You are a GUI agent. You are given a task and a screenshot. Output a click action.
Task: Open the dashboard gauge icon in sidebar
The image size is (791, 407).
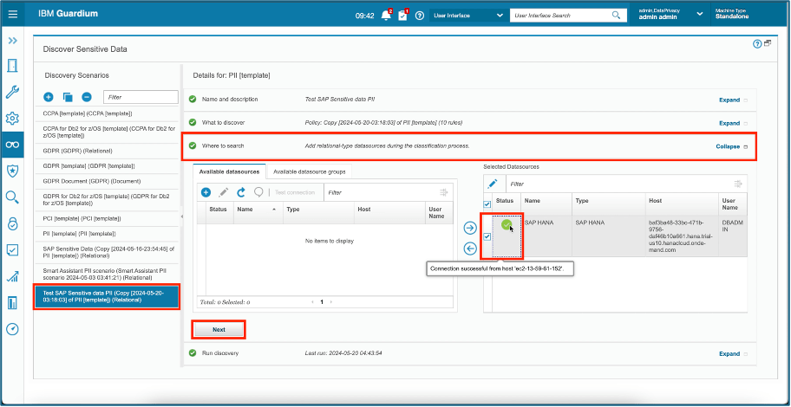click(x=13, y=329)
